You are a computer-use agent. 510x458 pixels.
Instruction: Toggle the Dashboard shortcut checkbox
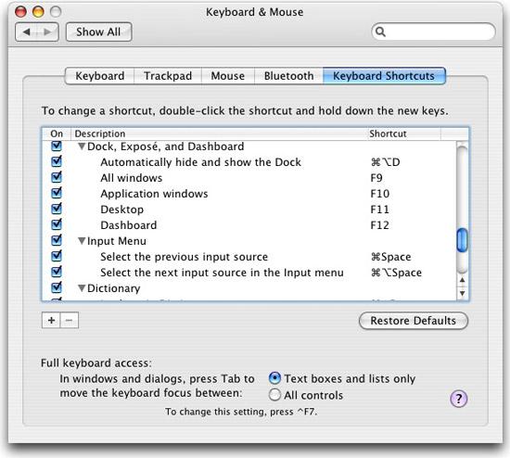tap(57, 224)
